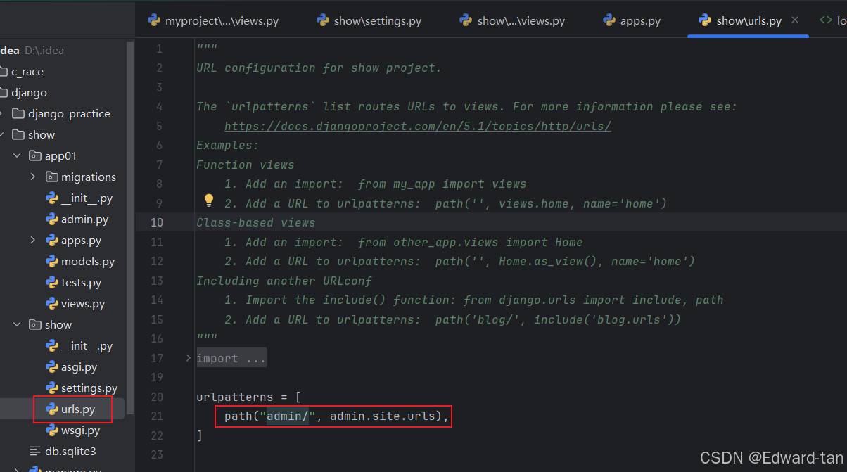
Task: Expand the apps.py node
Action: click(33, 241)
